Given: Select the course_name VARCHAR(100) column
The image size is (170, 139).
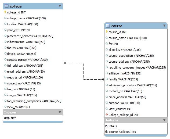Looking at the screenshot, I should (128, 38).
